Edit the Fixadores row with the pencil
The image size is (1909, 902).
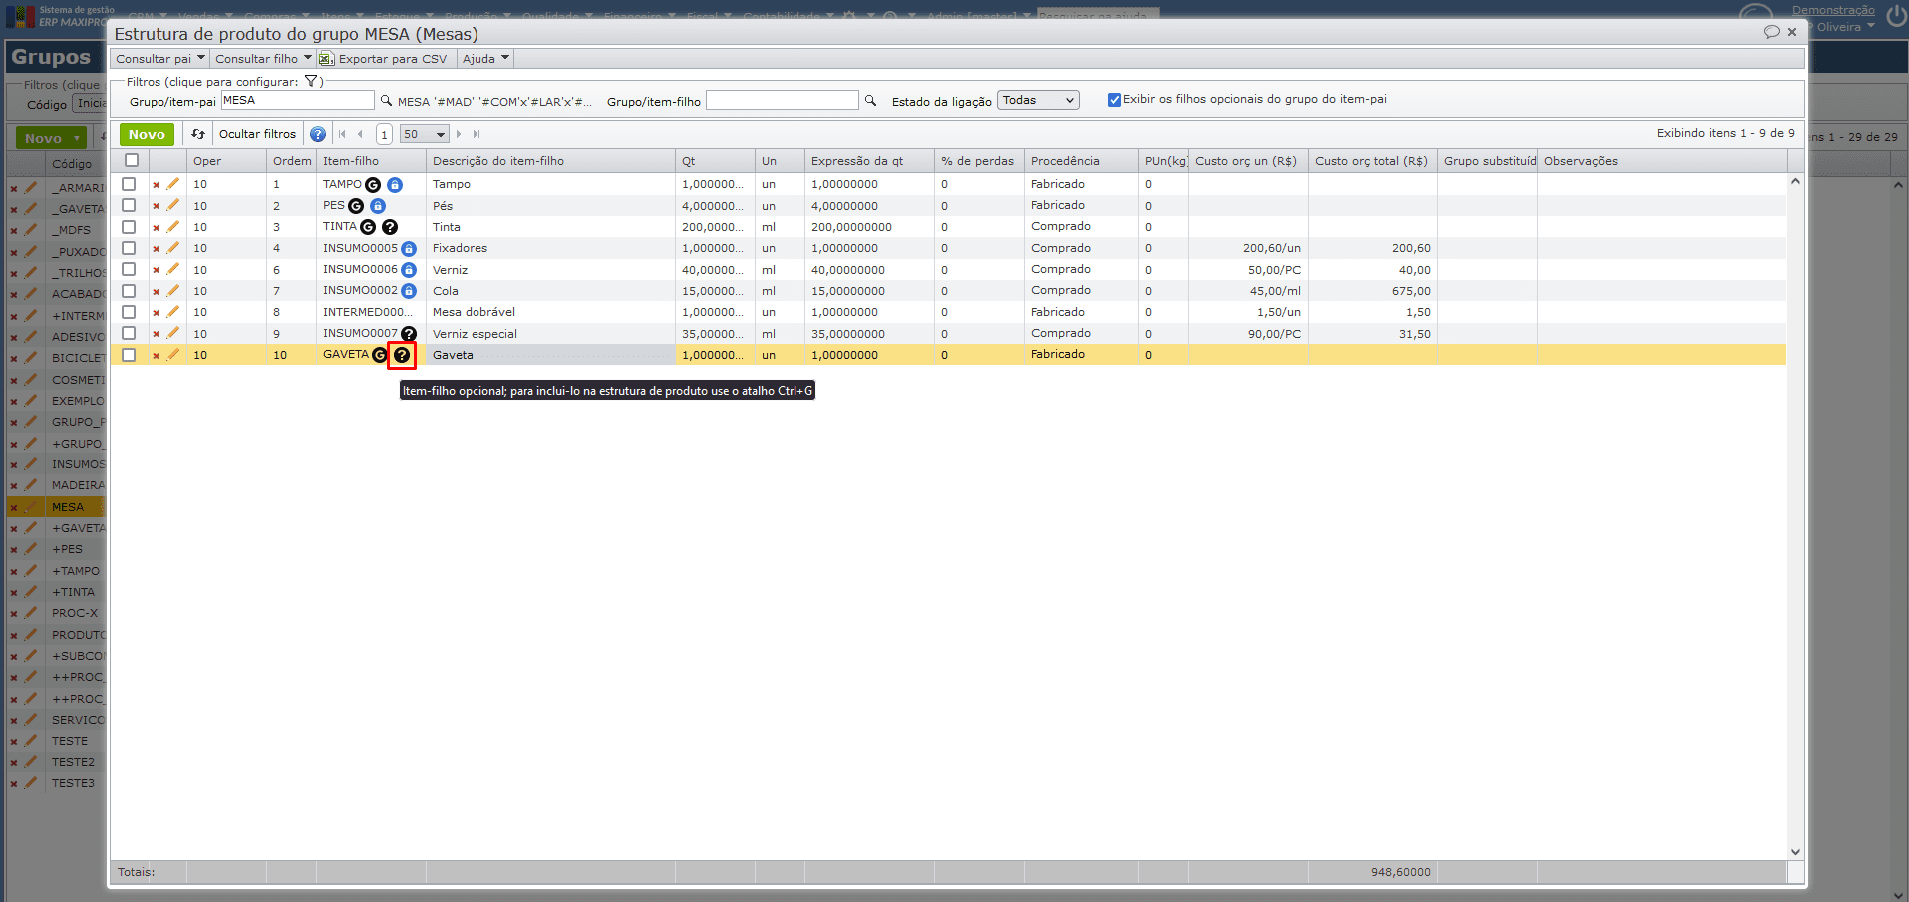(x=173, y=248)
